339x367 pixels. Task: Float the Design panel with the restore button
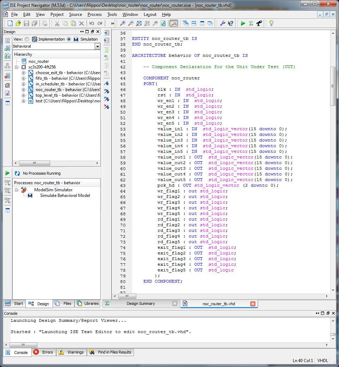tap(92, 32)
